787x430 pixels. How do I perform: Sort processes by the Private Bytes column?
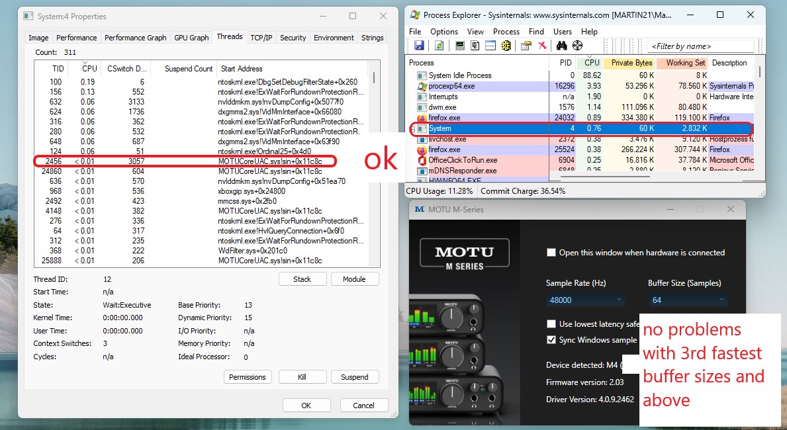(x=631, y=63)
